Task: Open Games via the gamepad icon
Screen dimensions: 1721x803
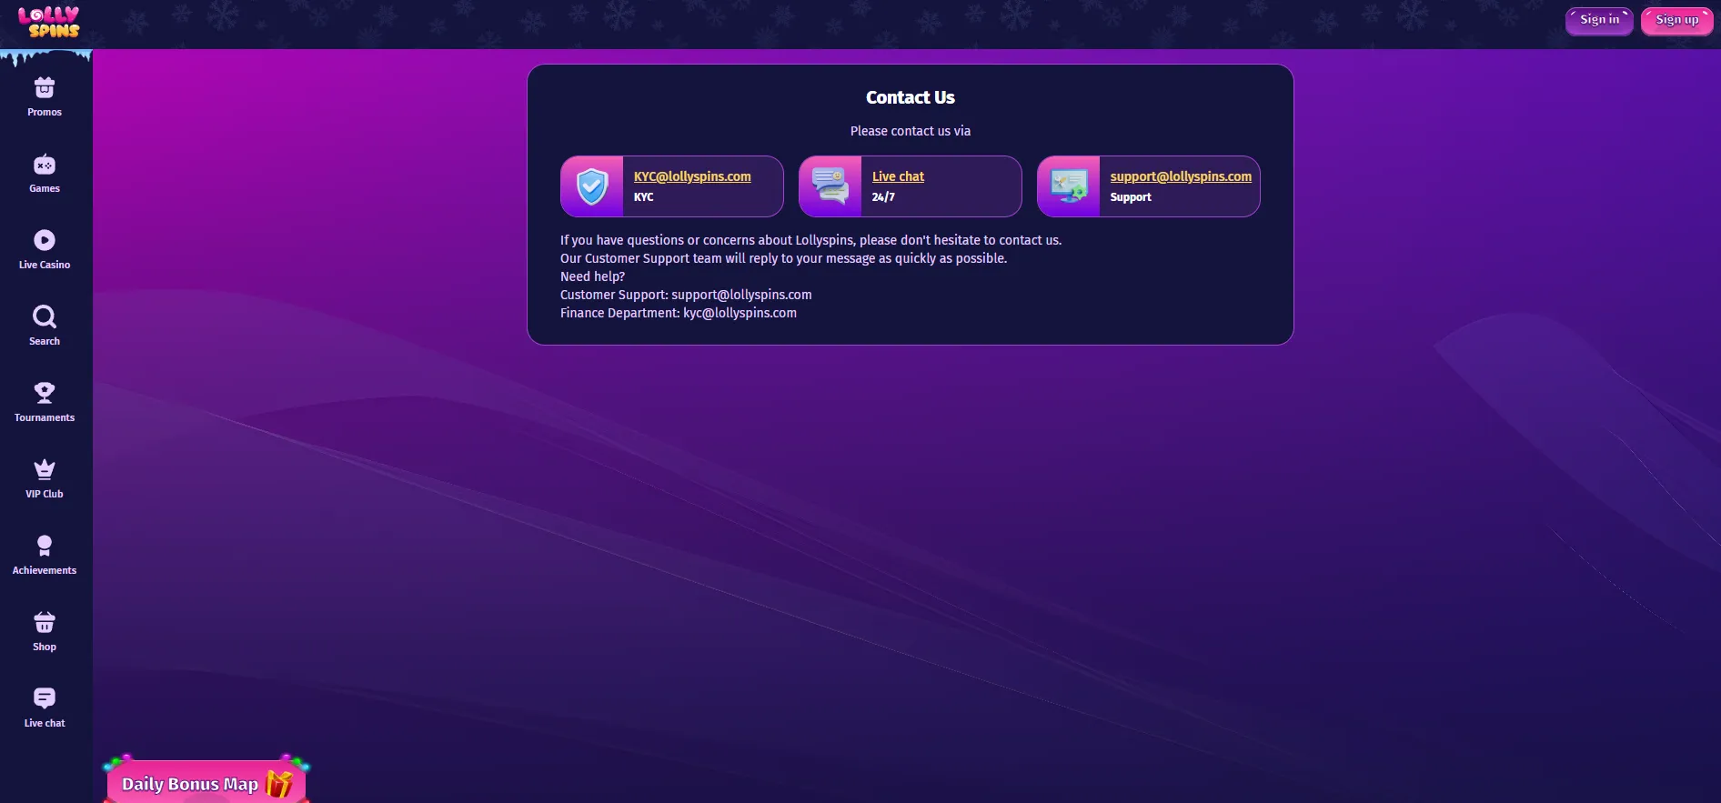Action: (45, 165)
